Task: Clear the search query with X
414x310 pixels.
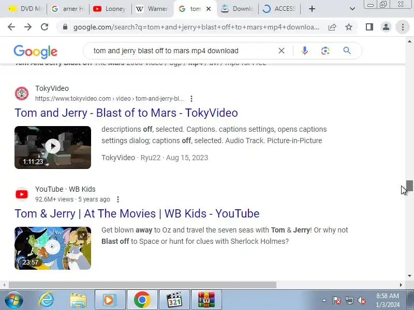Action: tap(282, 51)
